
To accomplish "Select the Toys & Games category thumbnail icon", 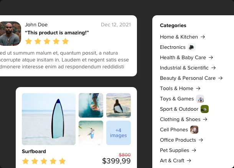I will (x=200, y=99).
